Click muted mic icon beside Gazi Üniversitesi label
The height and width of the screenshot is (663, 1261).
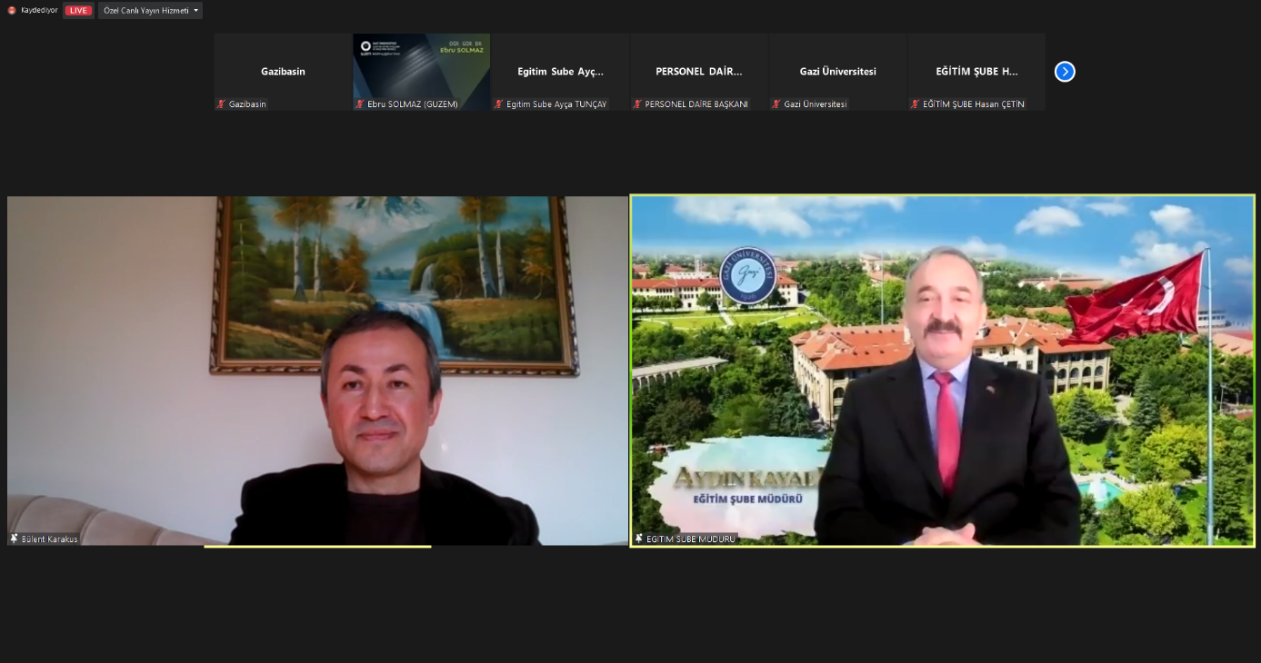tap(776, 104)
